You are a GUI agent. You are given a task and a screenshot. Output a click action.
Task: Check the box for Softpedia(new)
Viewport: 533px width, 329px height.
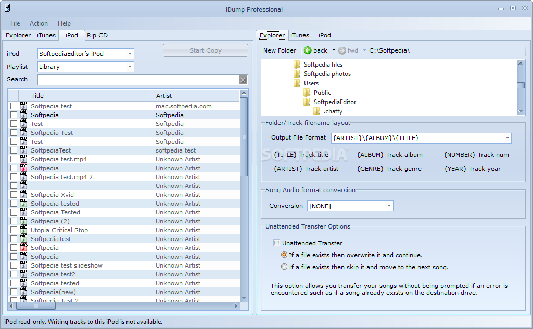pos(14,292)
